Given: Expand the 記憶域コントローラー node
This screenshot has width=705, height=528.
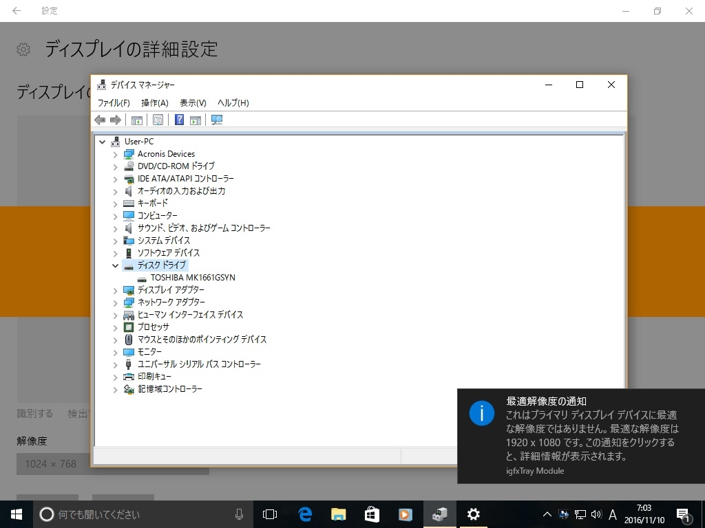Looking at the screenshot, I should (x=116, y=390).
